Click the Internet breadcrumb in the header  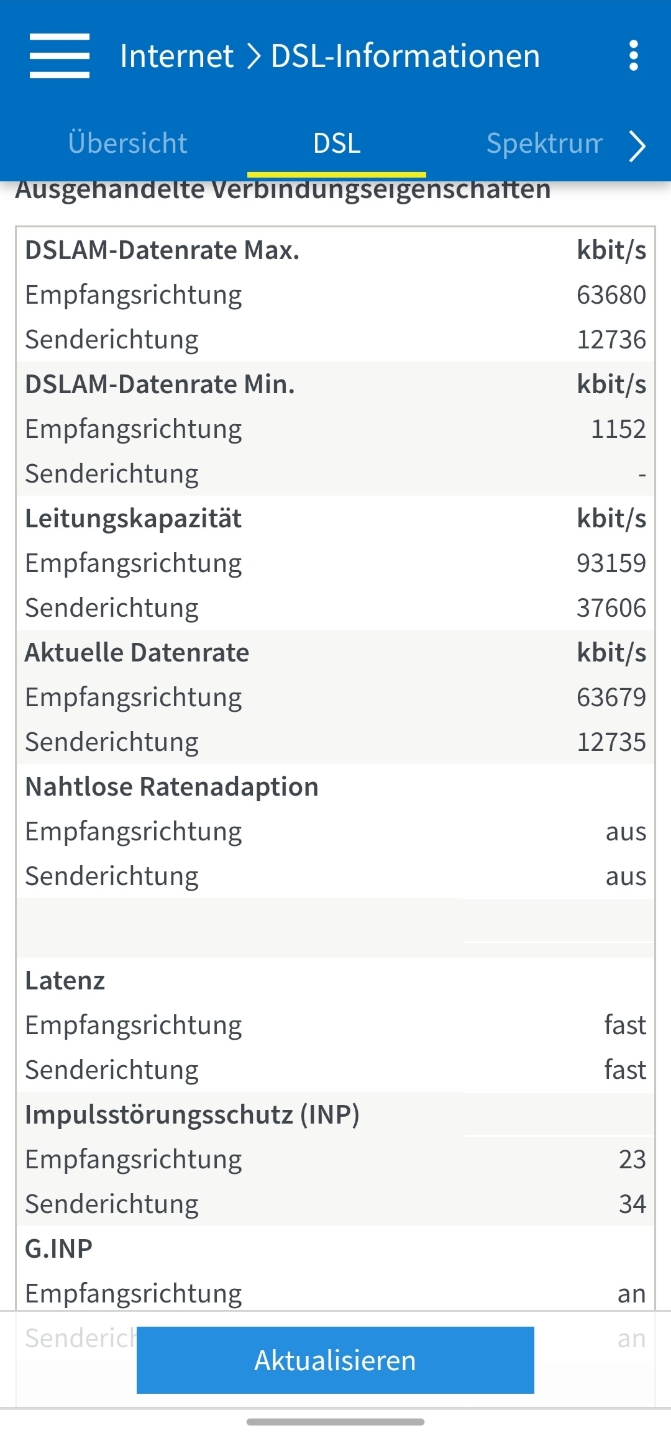[x=176, y=56]
